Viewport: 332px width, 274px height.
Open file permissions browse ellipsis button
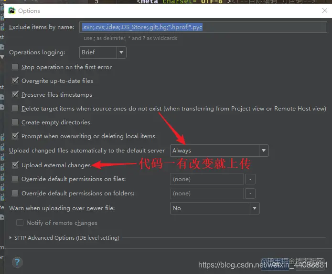pyautogui.click(x=250, y=179)
